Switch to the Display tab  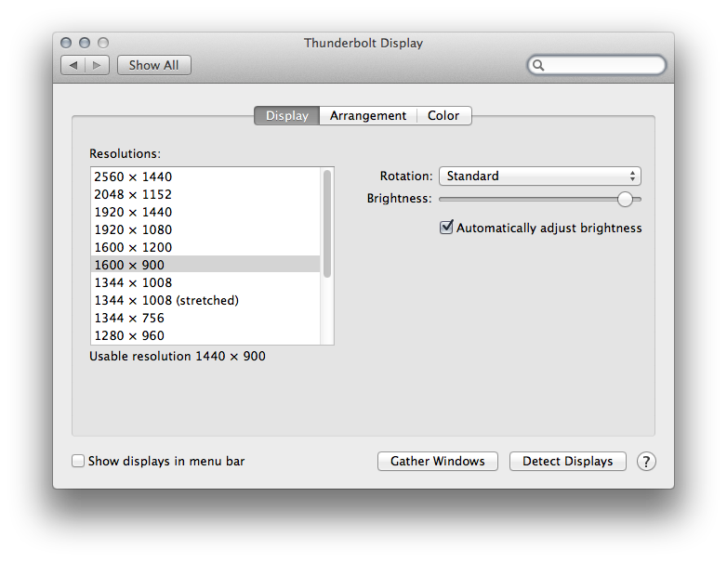(287, 116)
